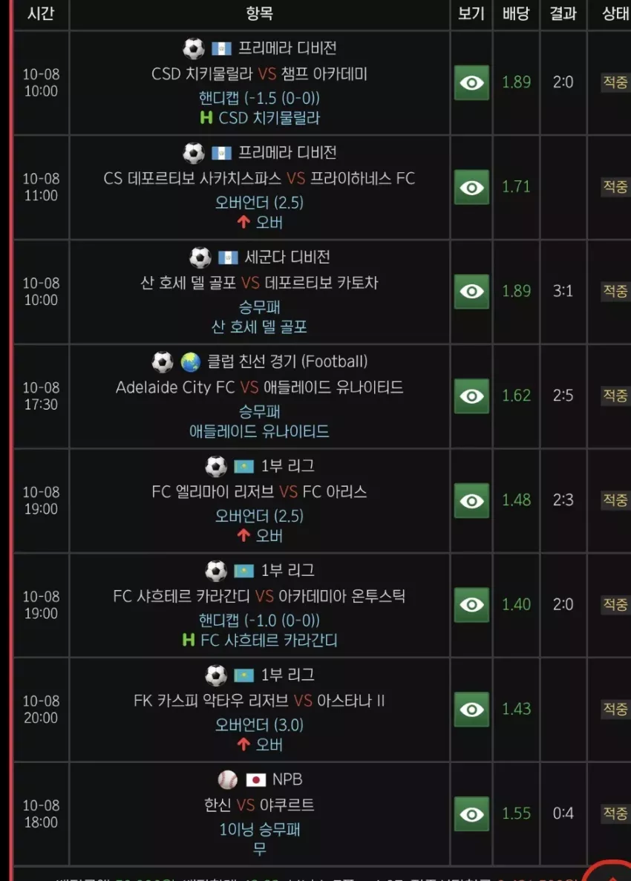Screen dimensions: 631x881
Task: Select the 시간 column header
Action: (x=41, y=13)
